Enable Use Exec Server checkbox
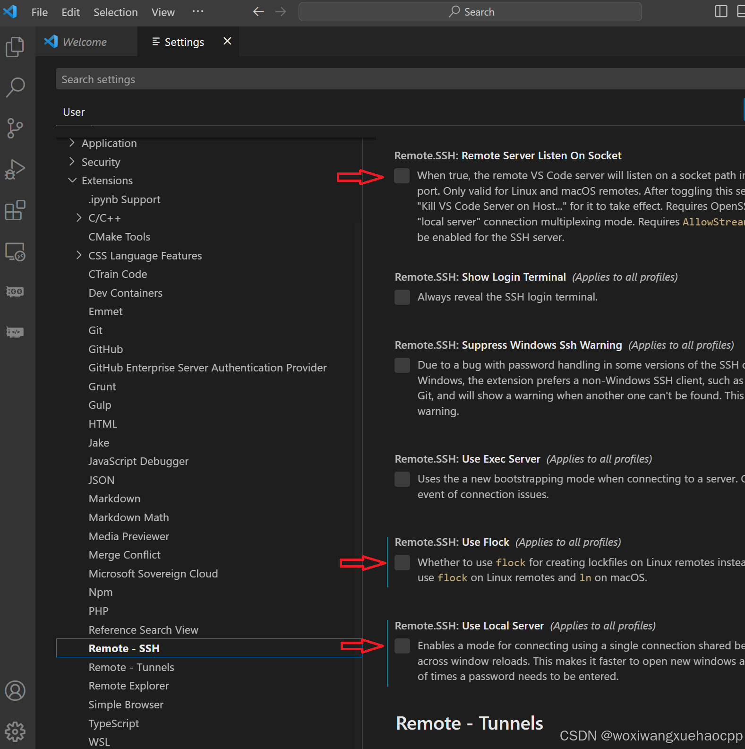The height and width of the screenshot is (749, 745). coord(402,479)
